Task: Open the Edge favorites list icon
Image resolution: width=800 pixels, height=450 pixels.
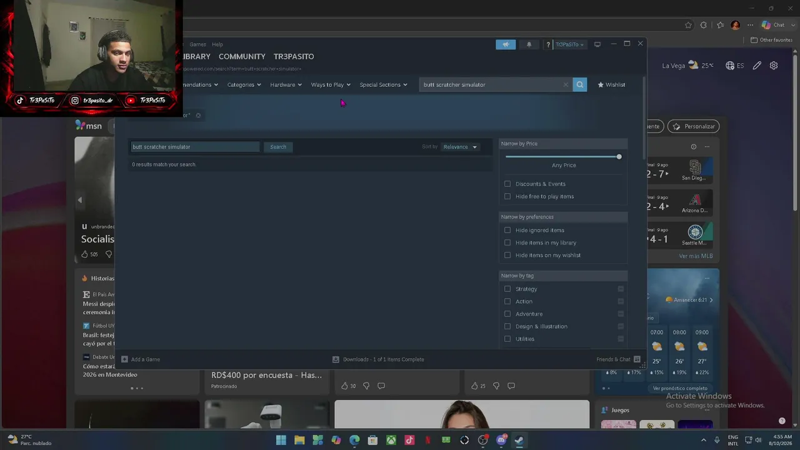Action: pyautogui.click(x=720, y=25)
